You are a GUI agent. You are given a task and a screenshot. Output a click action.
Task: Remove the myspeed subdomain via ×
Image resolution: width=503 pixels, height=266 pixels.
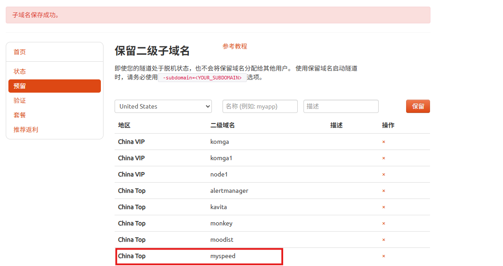pos(384,256)
